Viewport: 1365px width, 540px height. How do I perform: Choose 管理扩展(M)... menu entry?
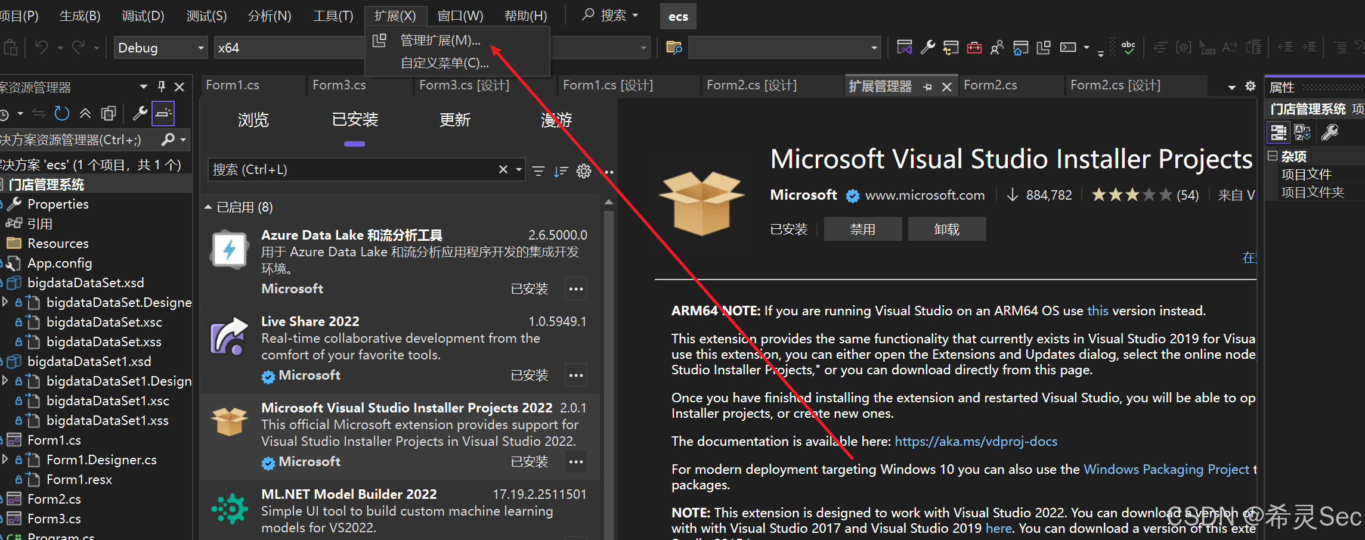(440, 41)
